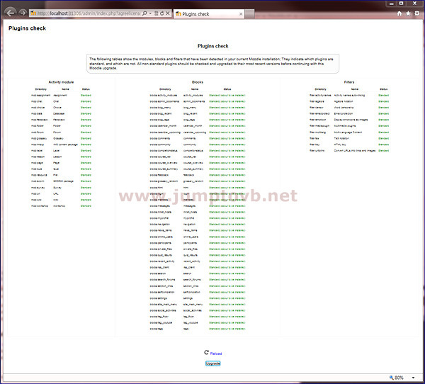This screenshot has height=384, width=425.
Task: Click status of blocks/activity_modules row
Action: pos(227,96)
